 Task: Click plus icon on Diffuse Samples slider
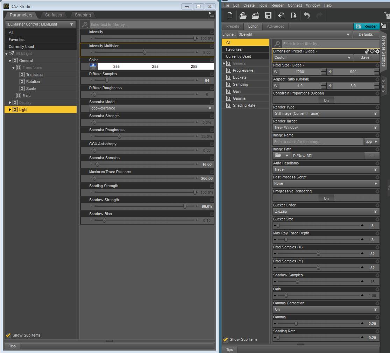click(x=197, y=80)
